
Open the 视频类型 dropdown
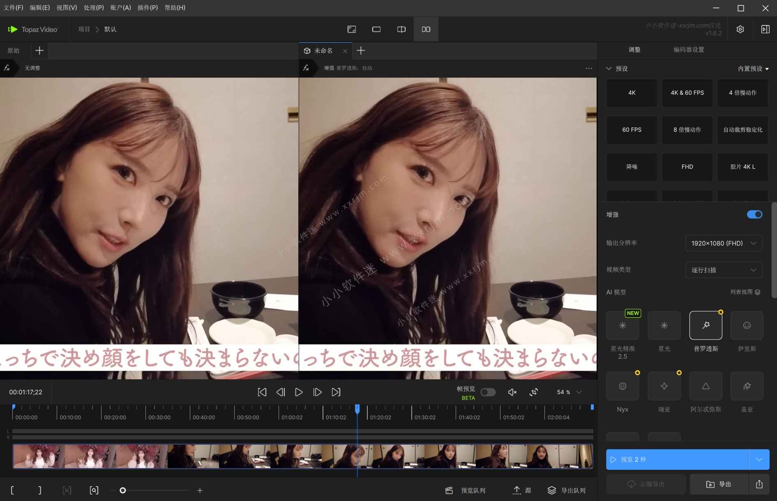724,270
